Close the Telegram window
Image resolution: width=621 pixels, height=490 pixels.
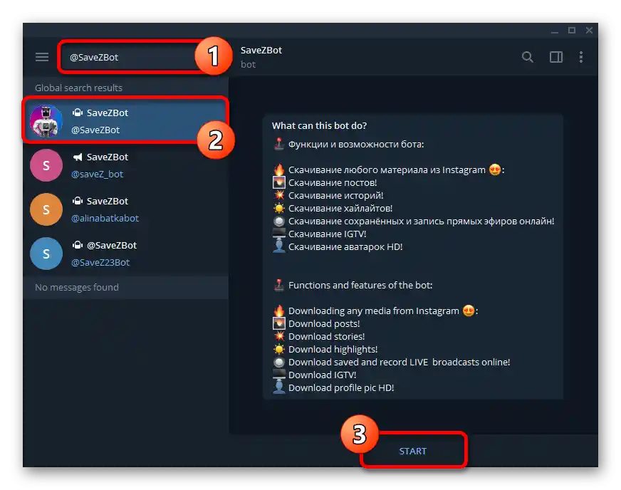point(589,30)
